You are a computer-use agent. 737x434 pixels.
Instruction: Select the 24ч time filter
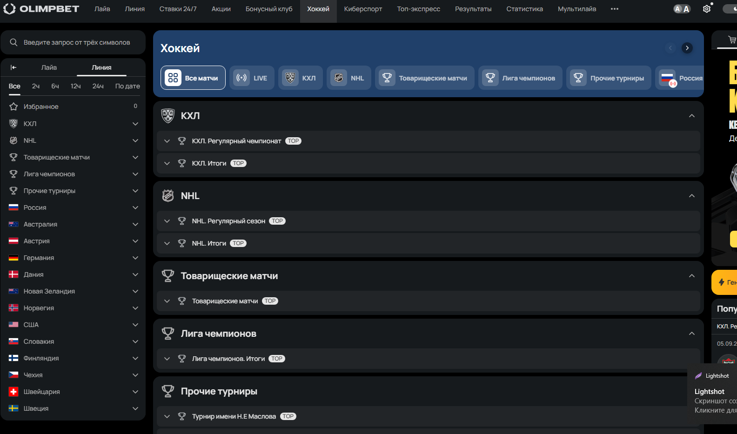(x=98, y=86)
